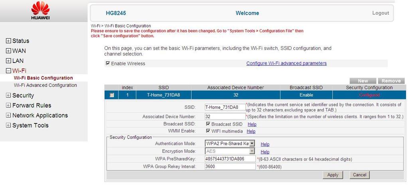408x186 pixels.
Task: Expand the LAN section plus icon
Action: [x=8, y=61]
